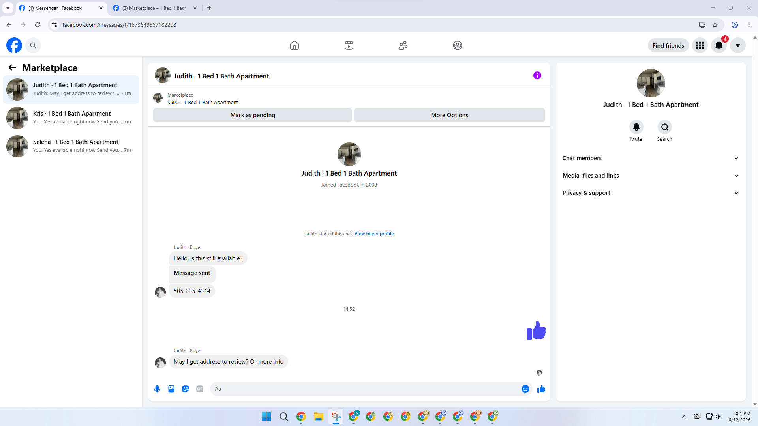
Task: Open the emoji picker in message box
Action: 525,389
